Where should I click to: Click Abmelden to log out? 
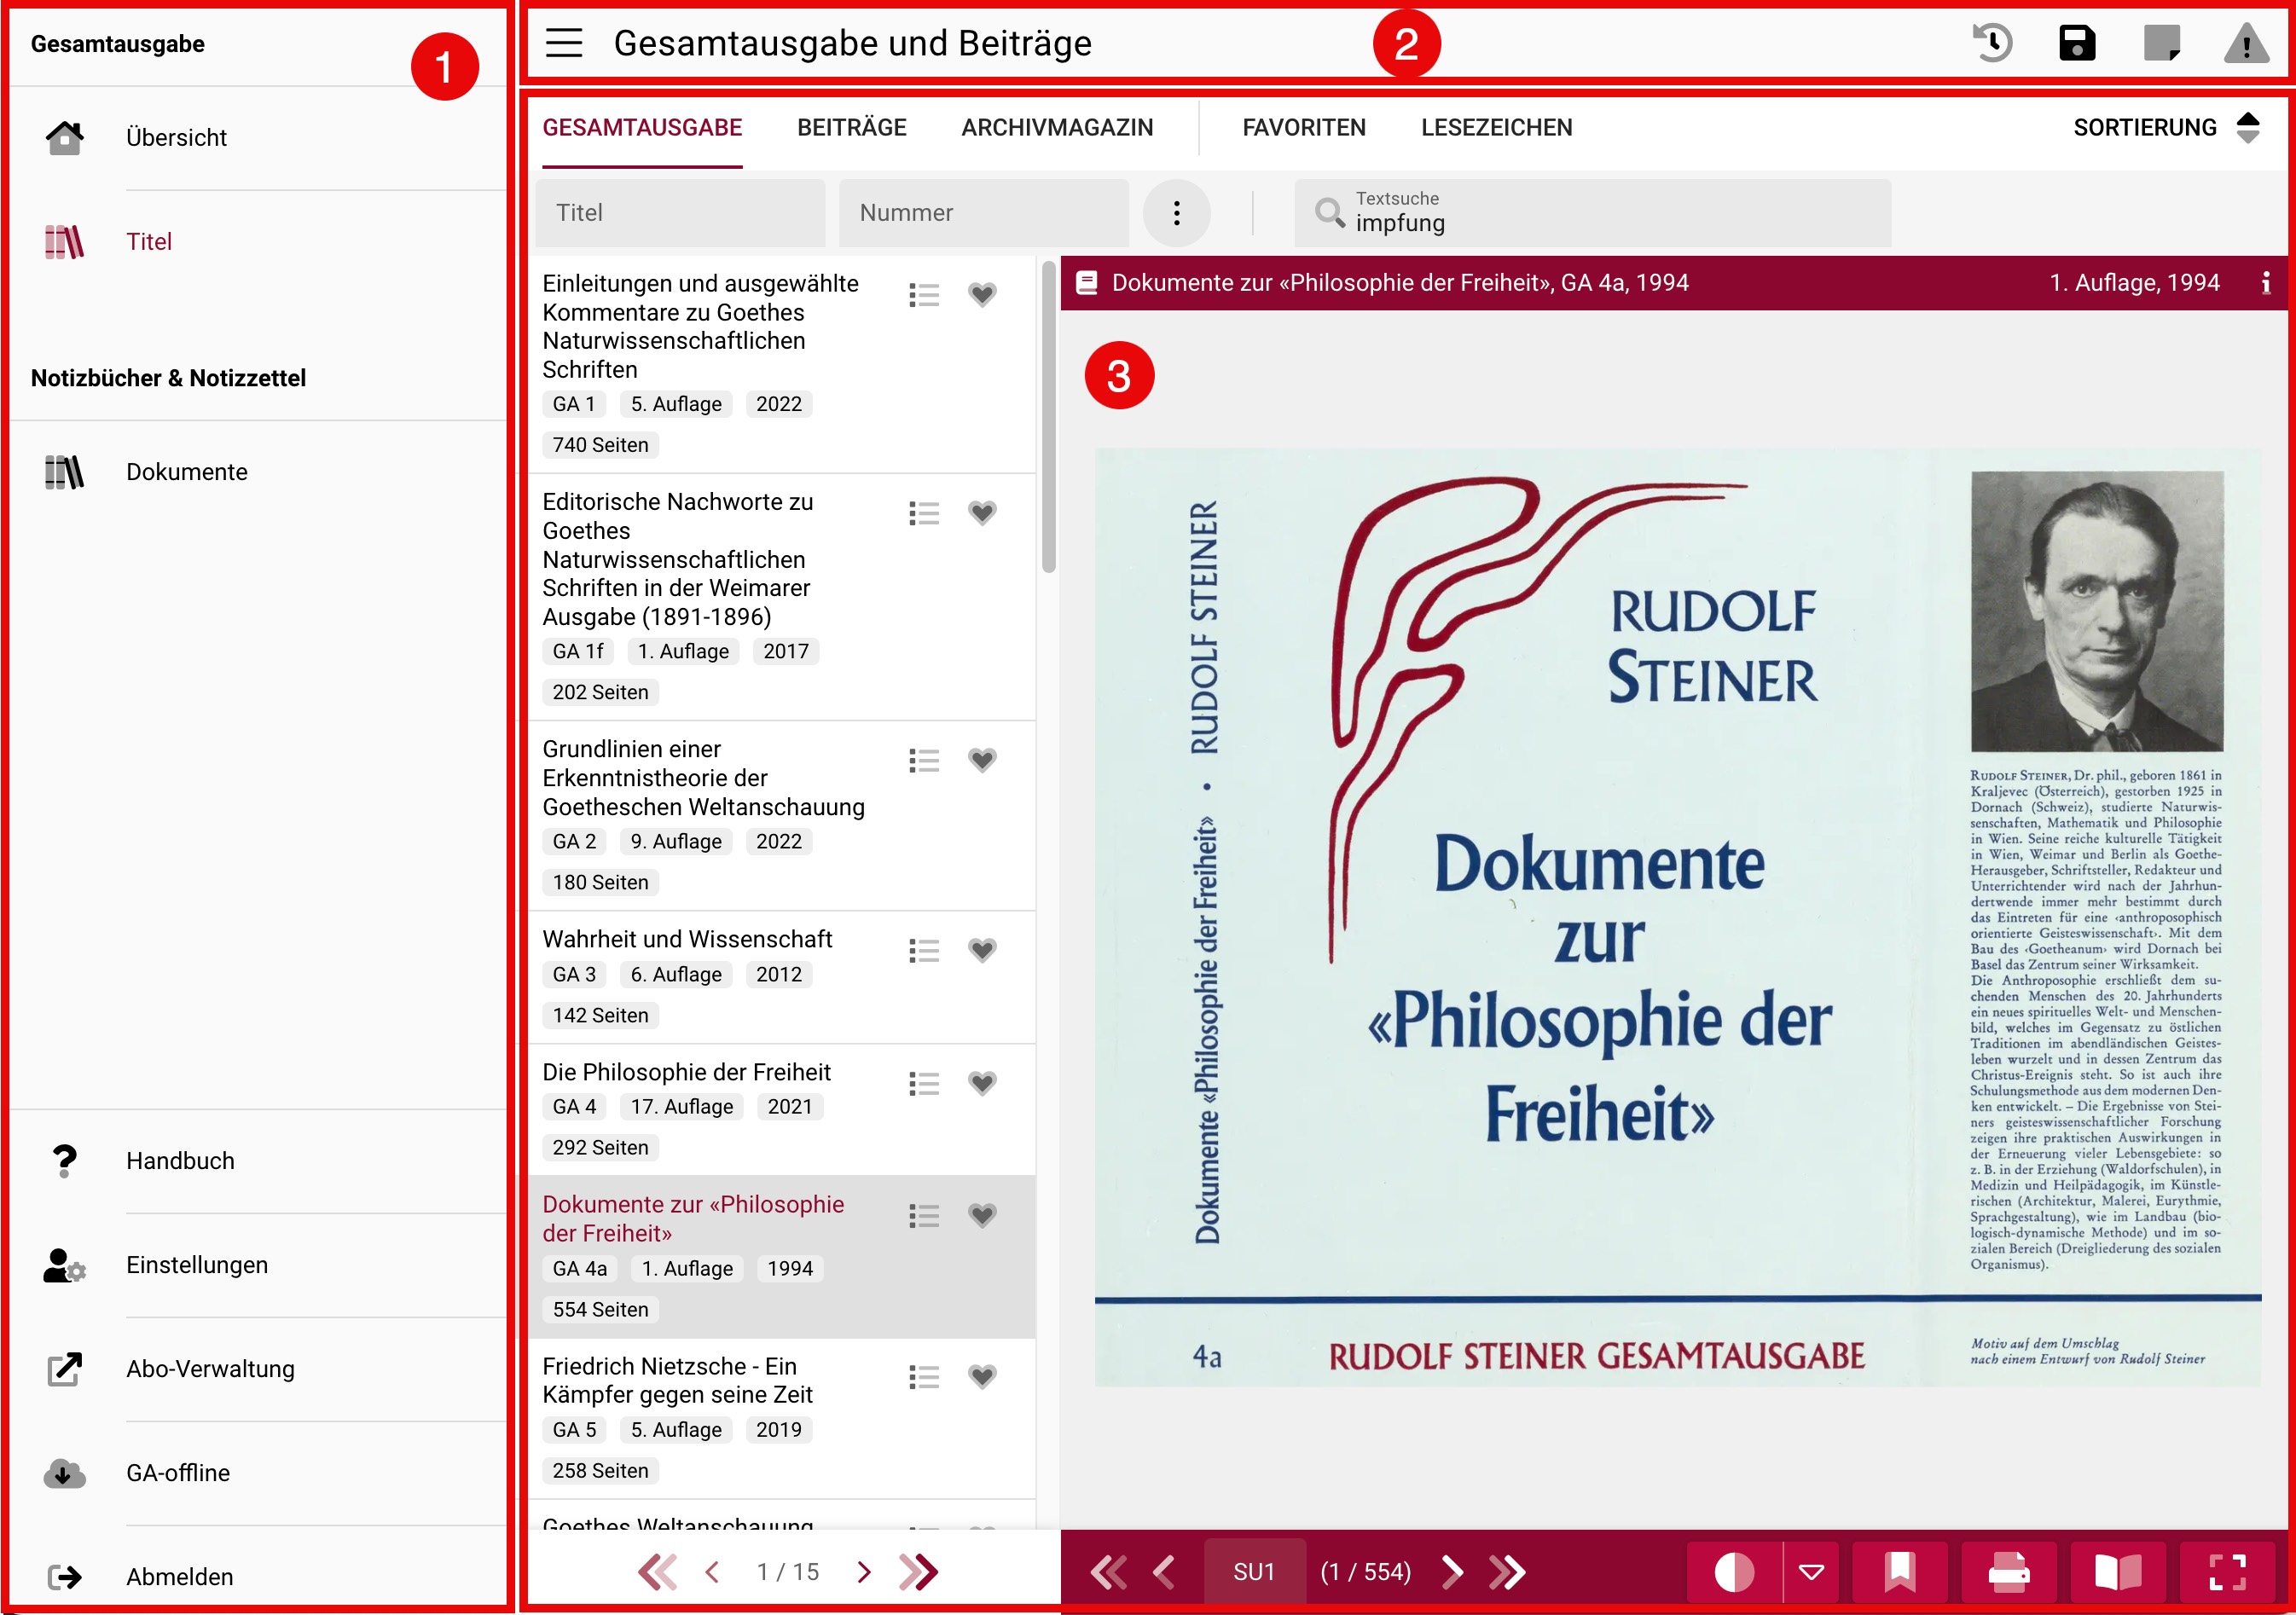pyautogui.click(x=179, y=1577)
